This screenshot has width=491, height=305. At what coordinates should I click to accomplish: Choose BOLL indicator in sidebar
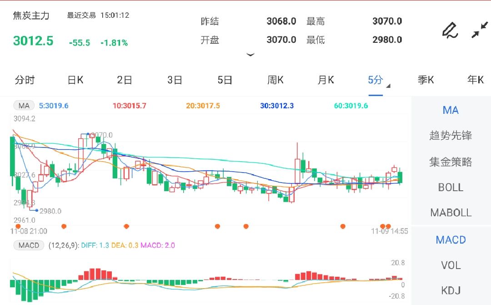pyautogui.click(x=451, y=188)
